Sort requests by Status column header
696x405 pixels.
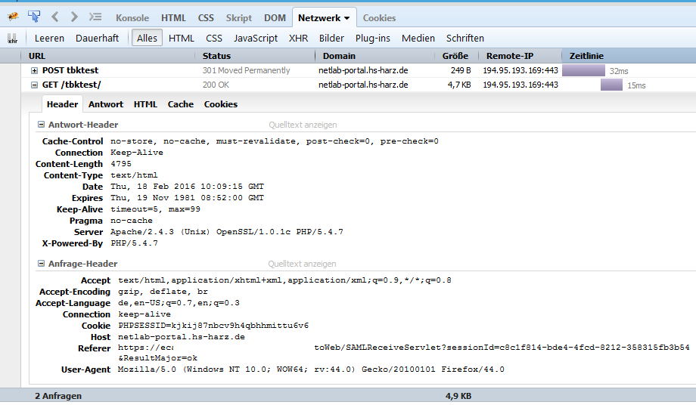[216, 56]
